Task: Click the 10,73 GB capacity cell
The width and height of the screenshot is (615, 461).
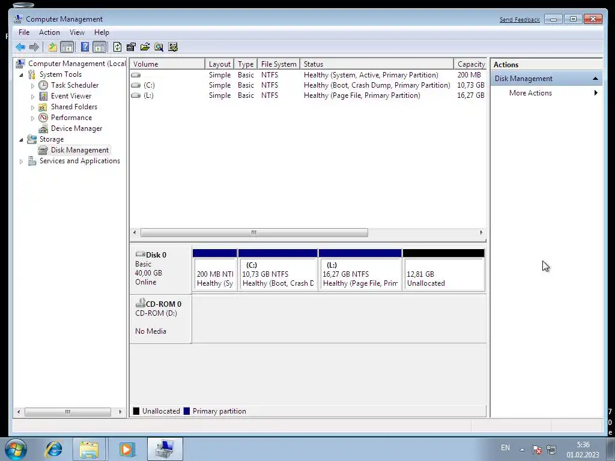Action: pos(471,85)
